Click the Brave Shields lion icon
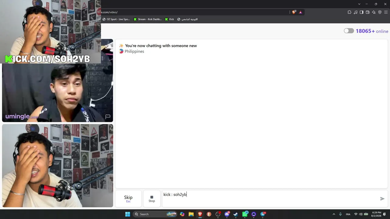This screenshot has width=390, height=219. click(x=294, y=12)
